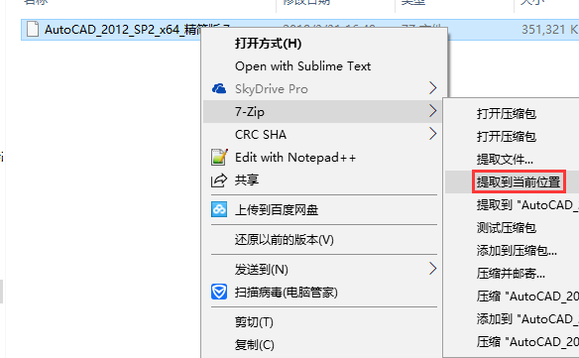Click the share arrow icon beside 共享
579x358 pixels.
tap(219, 180)
